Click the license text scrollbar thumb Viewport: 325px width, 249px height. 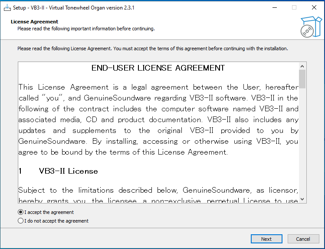click(x=302, y=79)
